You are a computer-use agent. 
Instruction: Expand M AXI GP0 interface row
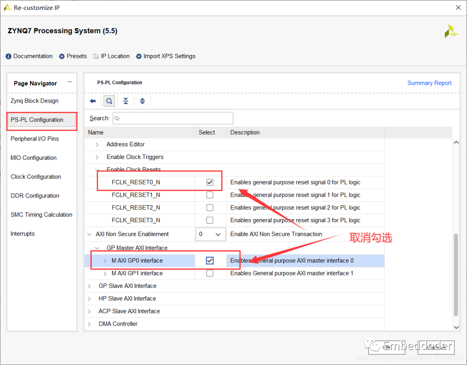click(105, 261)
